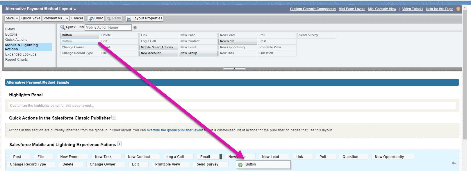This screenshot has width=471, height=171.
Task: Select Quick Actions palette category
Action: [16, 40]
